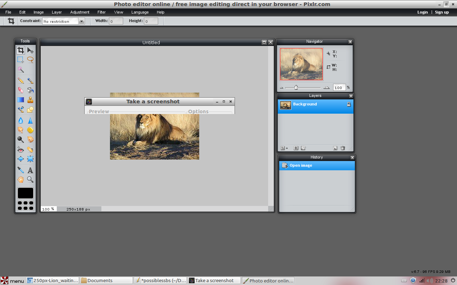Delete layer using the trash icon

343,148
